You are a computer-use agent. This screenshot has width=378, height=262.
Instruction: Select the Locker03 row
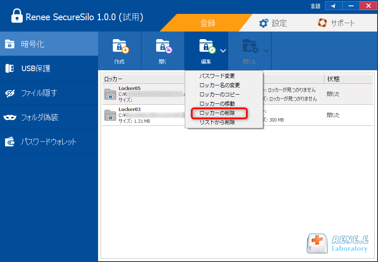[x=237, y=115]
